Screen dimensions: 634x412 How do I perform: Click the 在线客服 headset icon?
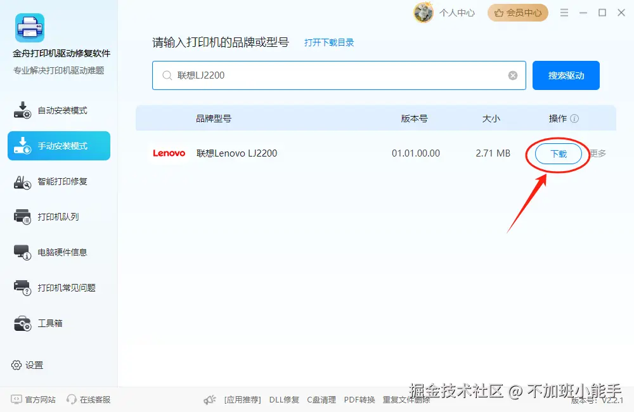click(x=71, y=399)
